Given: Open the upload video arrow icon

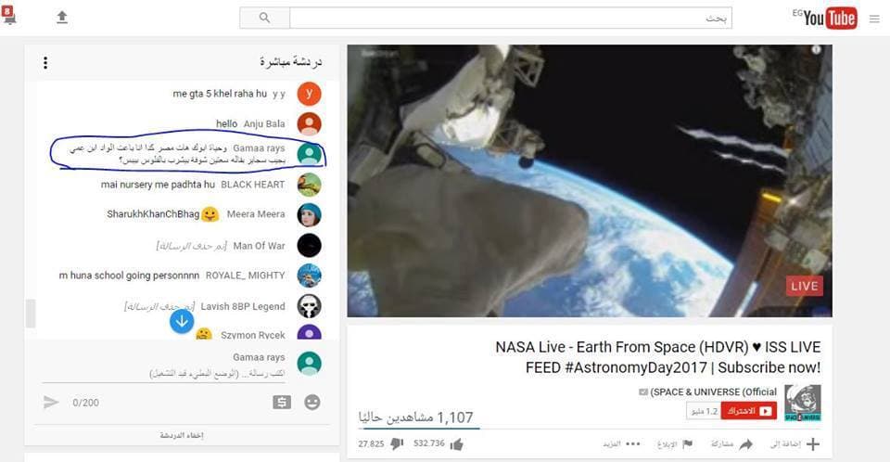Looking at the screenshot, I should 62,18.
